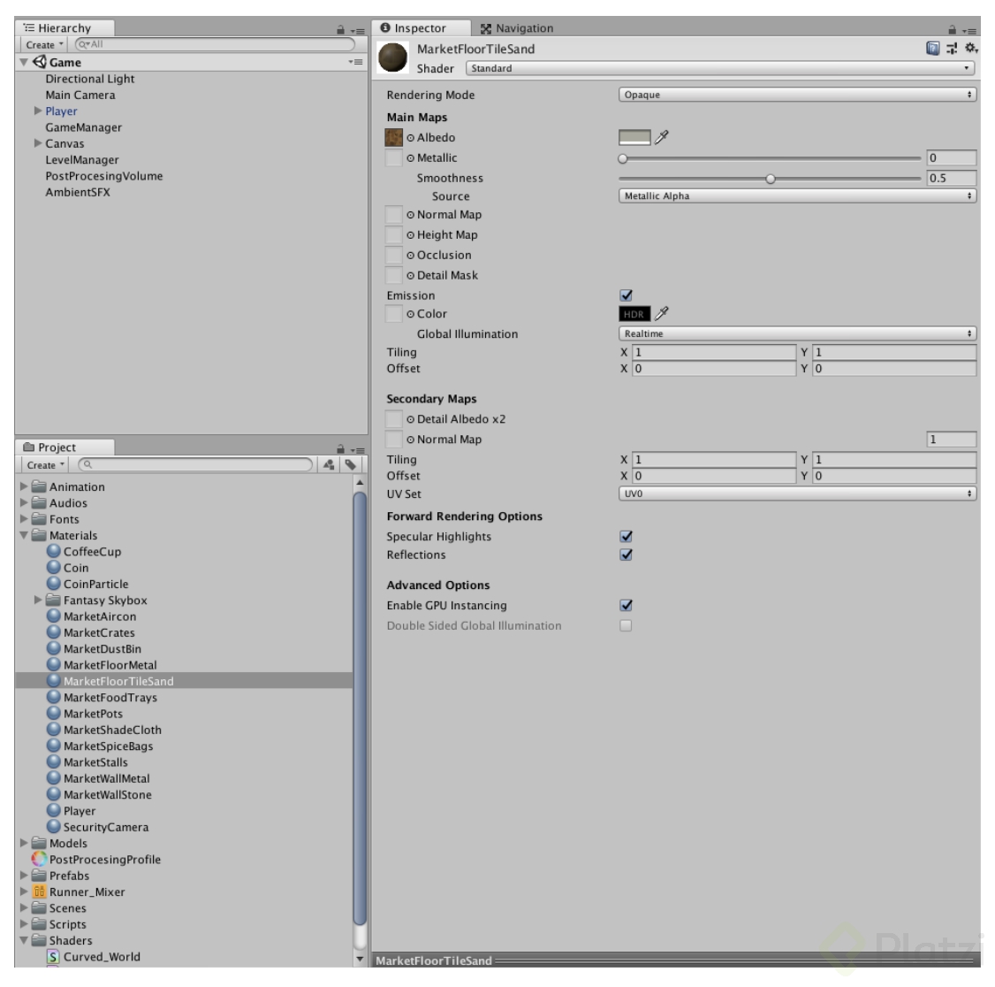
Task: Open material preset selector icon
Action: [x=951, y=49]
